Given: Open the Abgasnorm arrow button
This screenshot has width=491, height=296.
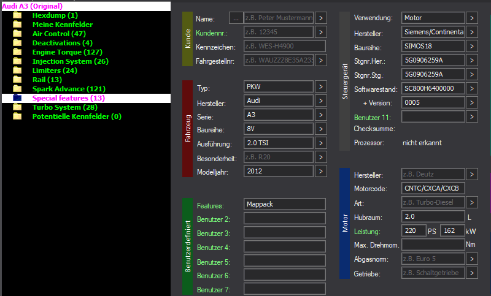Looking at the screenshot, I should (472, 259).
